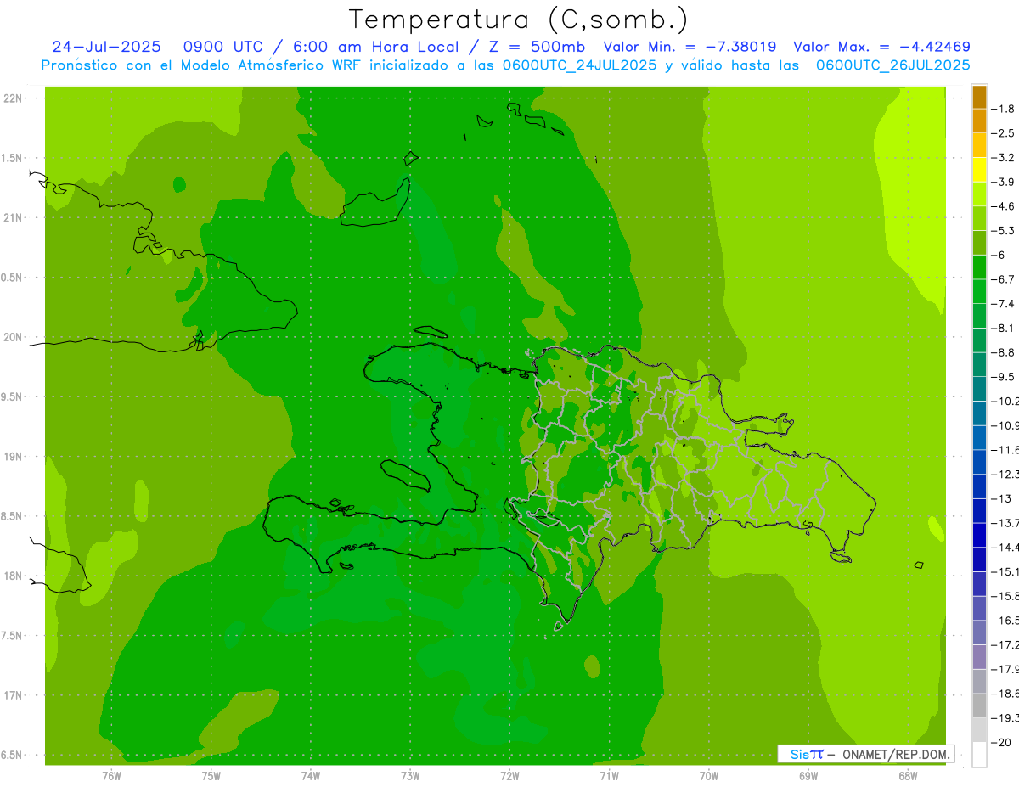This screenshot has width=1019, height=787.
Task: Select the purple legend swatch between -17.2 and -17.9
Action: point(979,657)
